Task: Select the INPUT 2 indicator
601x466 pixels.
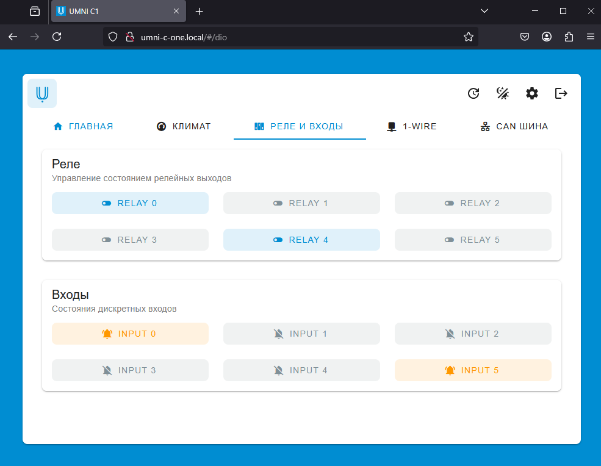Action: [x=473, y=334]
